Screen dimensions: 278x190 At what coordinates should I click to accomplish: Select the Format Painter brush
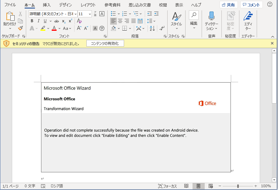(x=20, y=28)
